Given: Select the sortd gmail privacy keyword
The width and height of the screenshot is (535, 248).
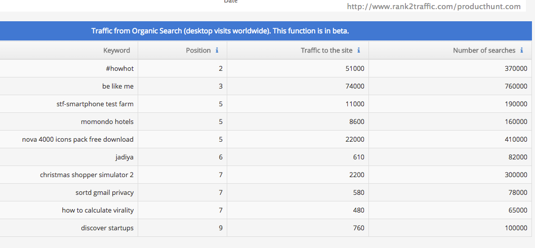Looking at the screenshot, I should pyautogui.click(x=105, y=193).
